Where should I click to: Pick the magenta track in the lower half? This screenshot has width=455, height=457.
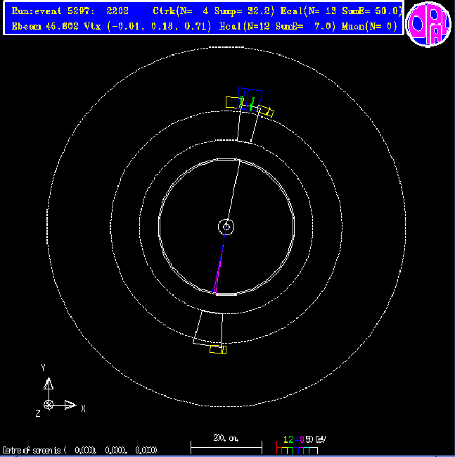pos(219,271)
